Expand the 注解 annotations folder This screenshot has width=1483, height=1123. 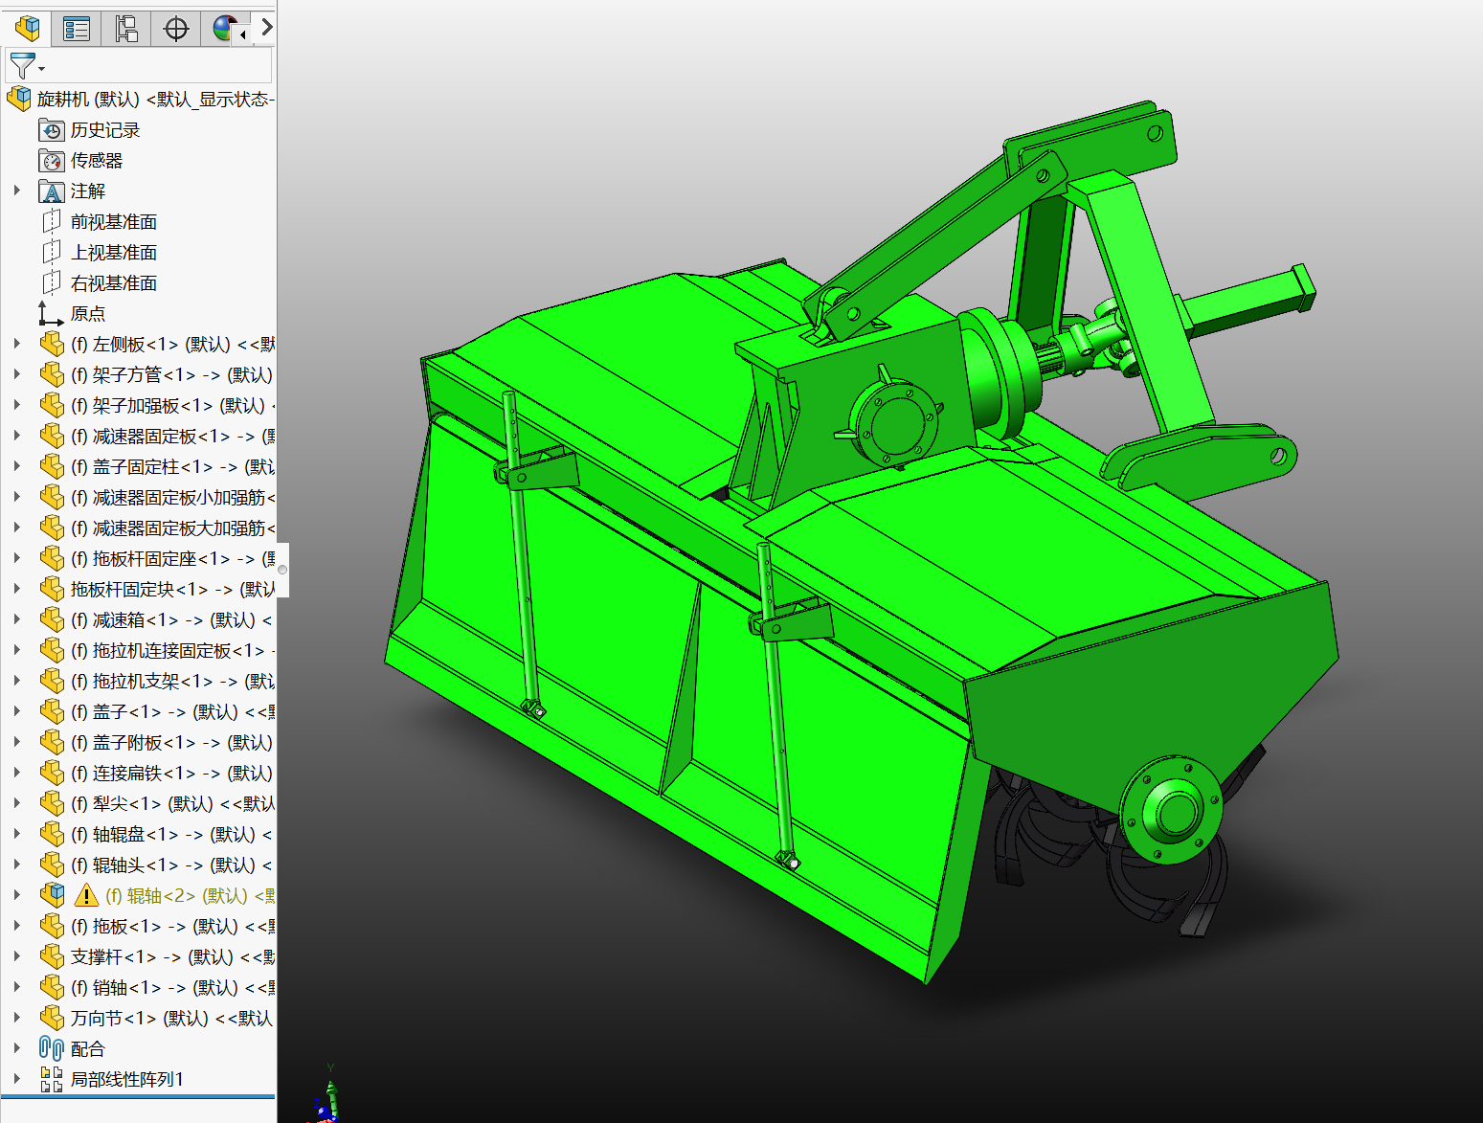(x=16, y=191)
